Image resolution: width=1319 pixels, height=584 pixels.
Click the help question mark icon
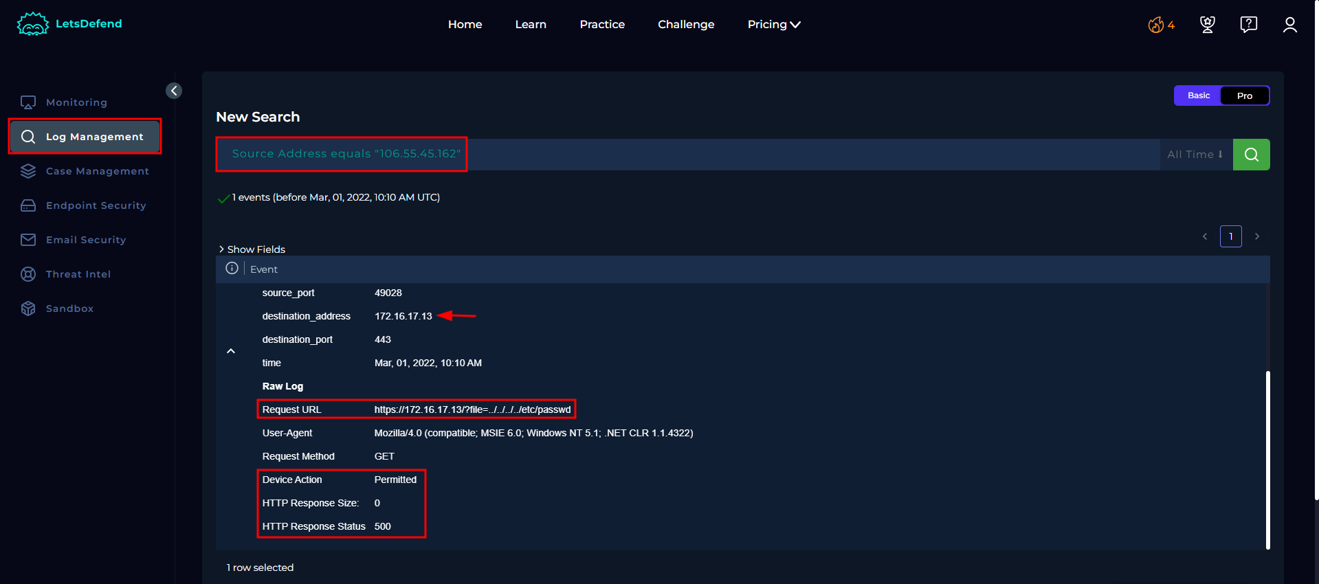tap(1248, 25)
